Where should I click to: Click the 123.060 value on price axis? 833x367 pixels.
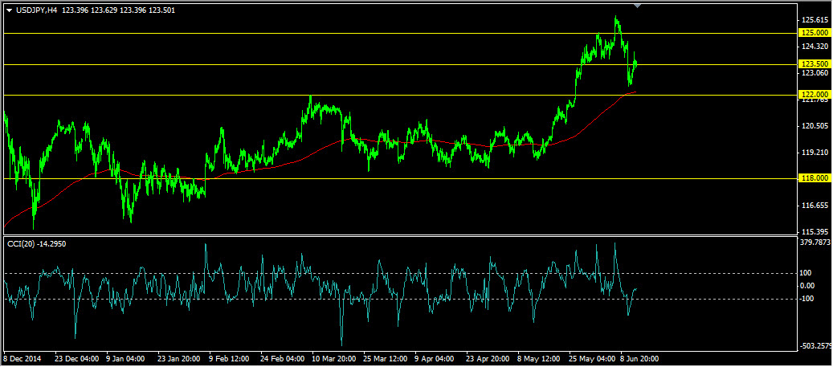click(815, 73)
